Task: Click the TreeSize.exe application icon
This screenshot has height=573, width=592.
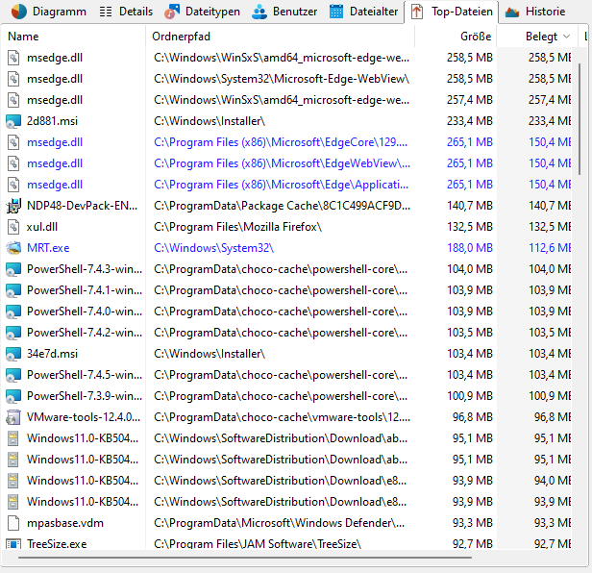Action: click(x=13, y=544)
